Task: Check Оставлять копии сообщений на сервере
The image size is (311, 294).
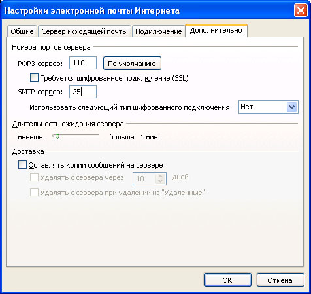Action: tap(22, 165)
